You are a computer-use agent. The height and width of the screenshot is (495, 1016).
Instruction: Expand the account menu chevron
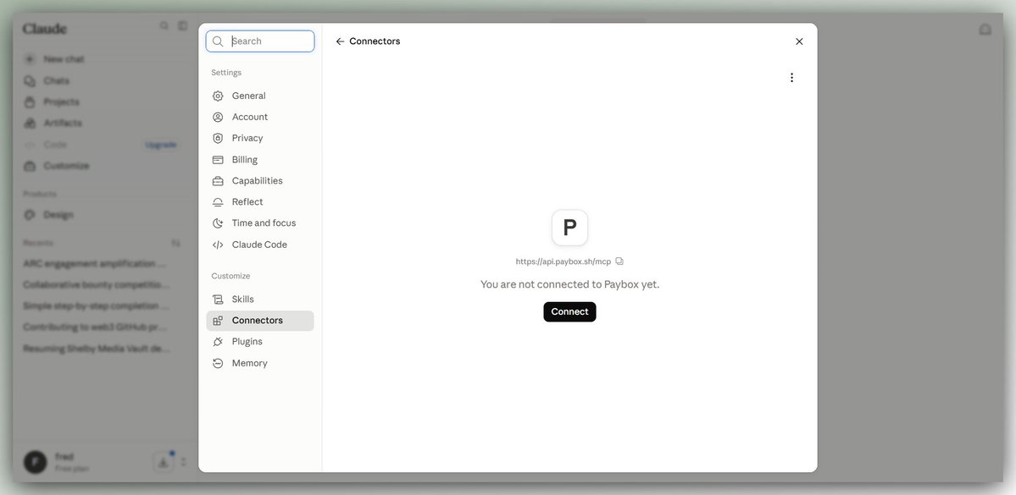tap(183, 462)
